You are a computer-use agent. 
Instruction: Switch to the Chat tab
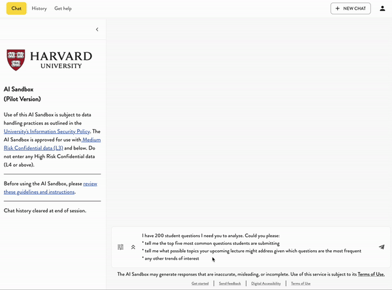click(16, 8)
